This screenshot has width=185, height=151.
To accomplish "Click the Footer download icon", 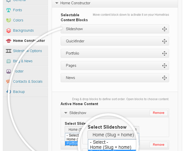I will [9, 71].
